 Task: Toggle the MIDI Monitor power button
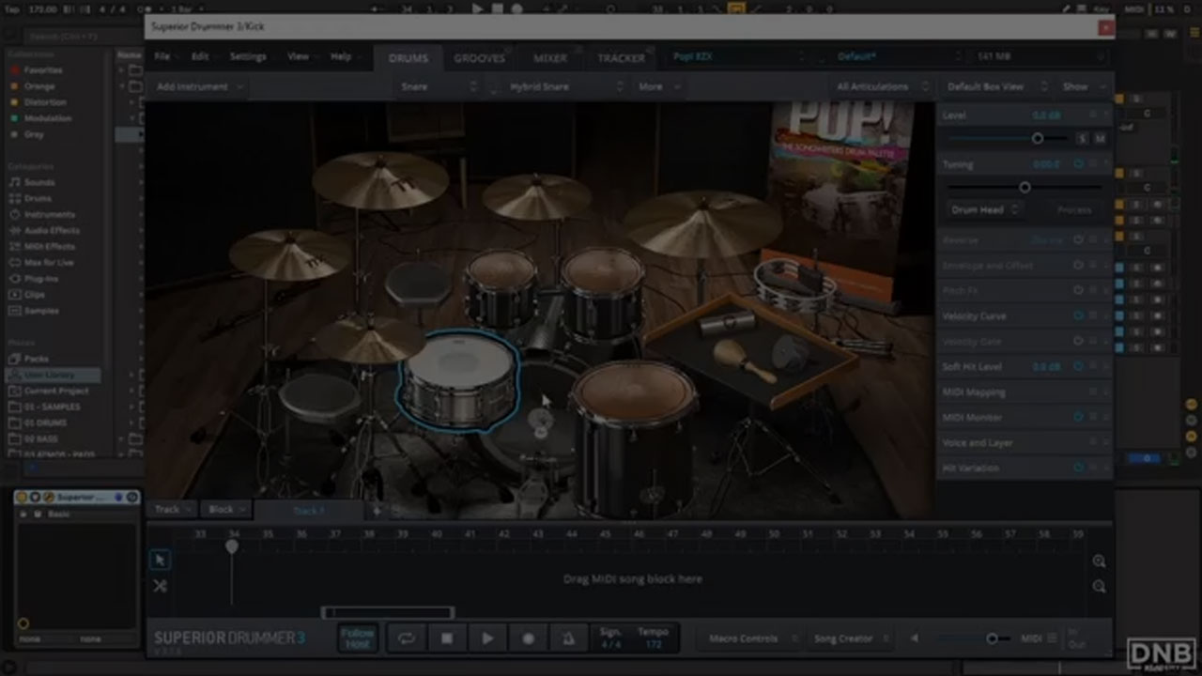tap(1078, 418)
